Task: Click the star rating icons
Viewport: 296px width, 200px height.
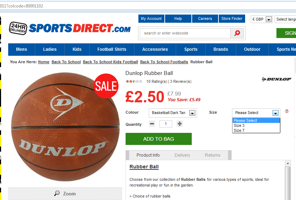Action: (134, 81)
